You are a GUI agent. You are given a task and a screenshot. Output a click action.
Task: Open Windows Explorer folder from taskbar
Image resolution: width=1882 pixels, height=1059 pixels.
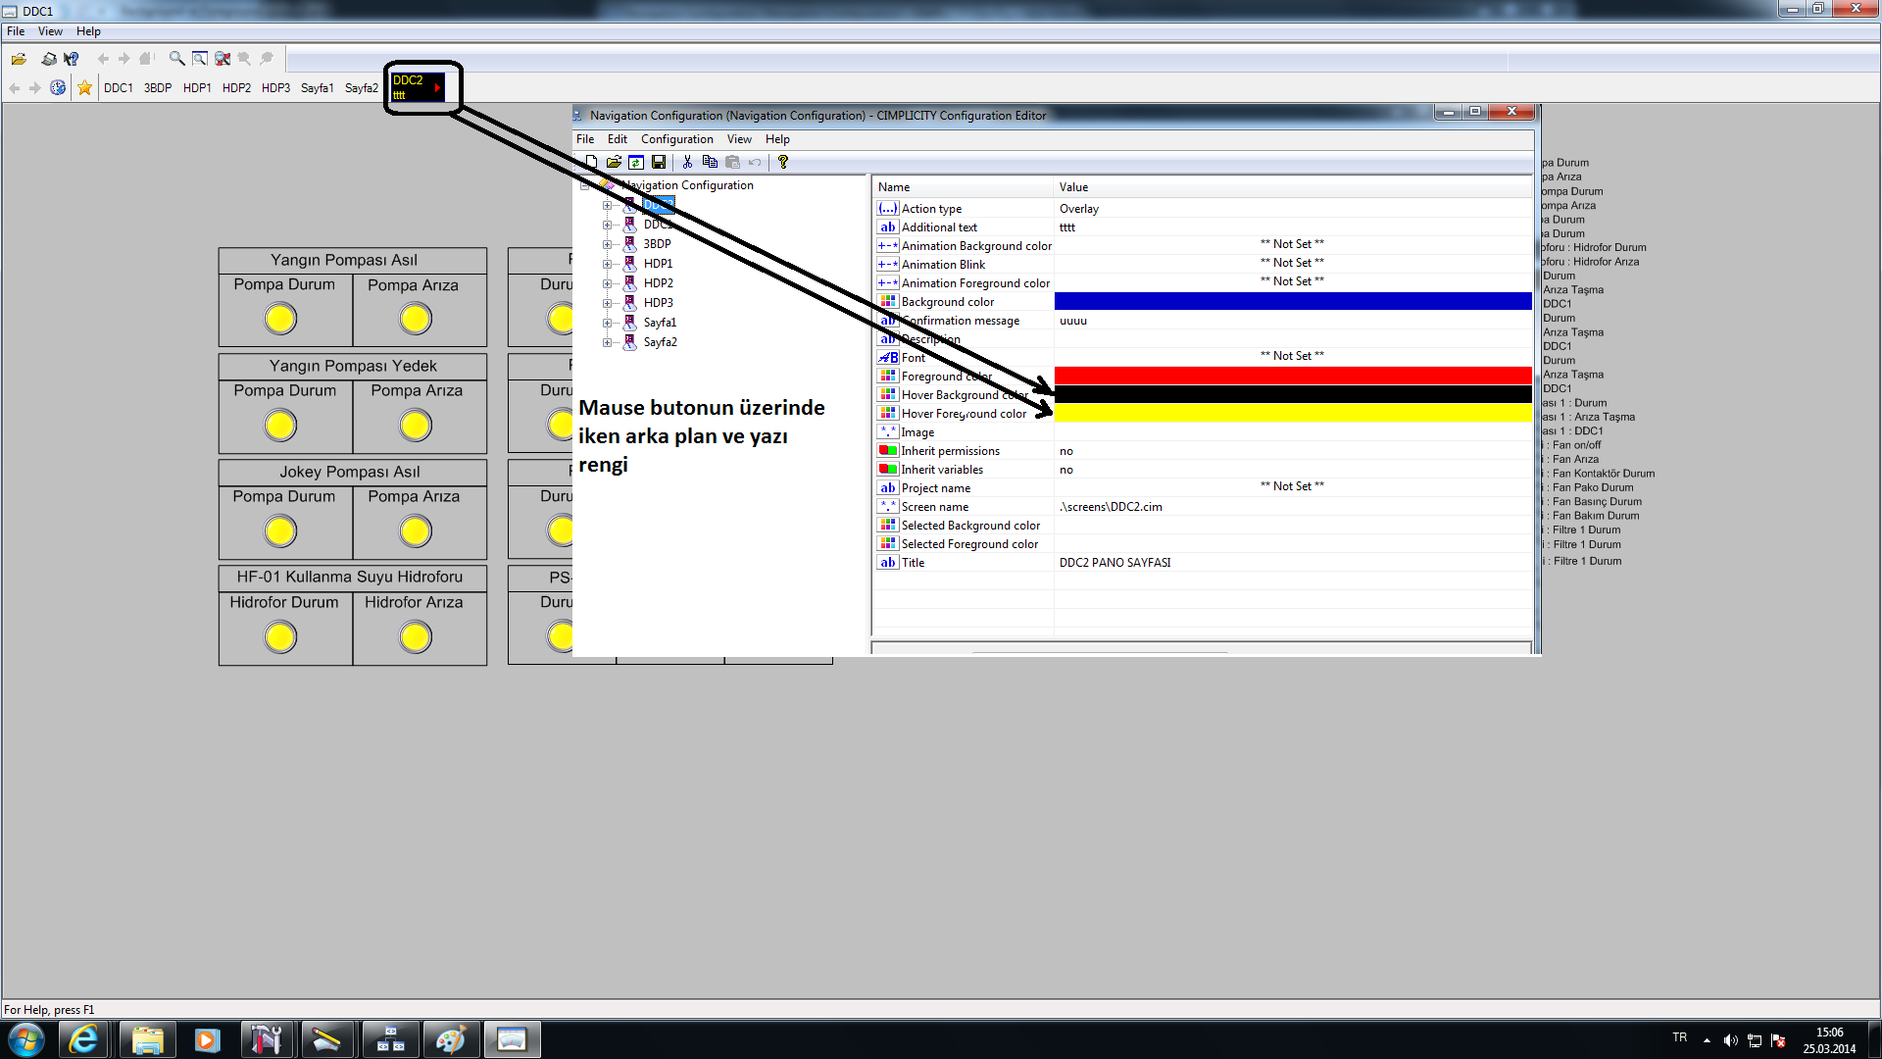(147, 1039)
